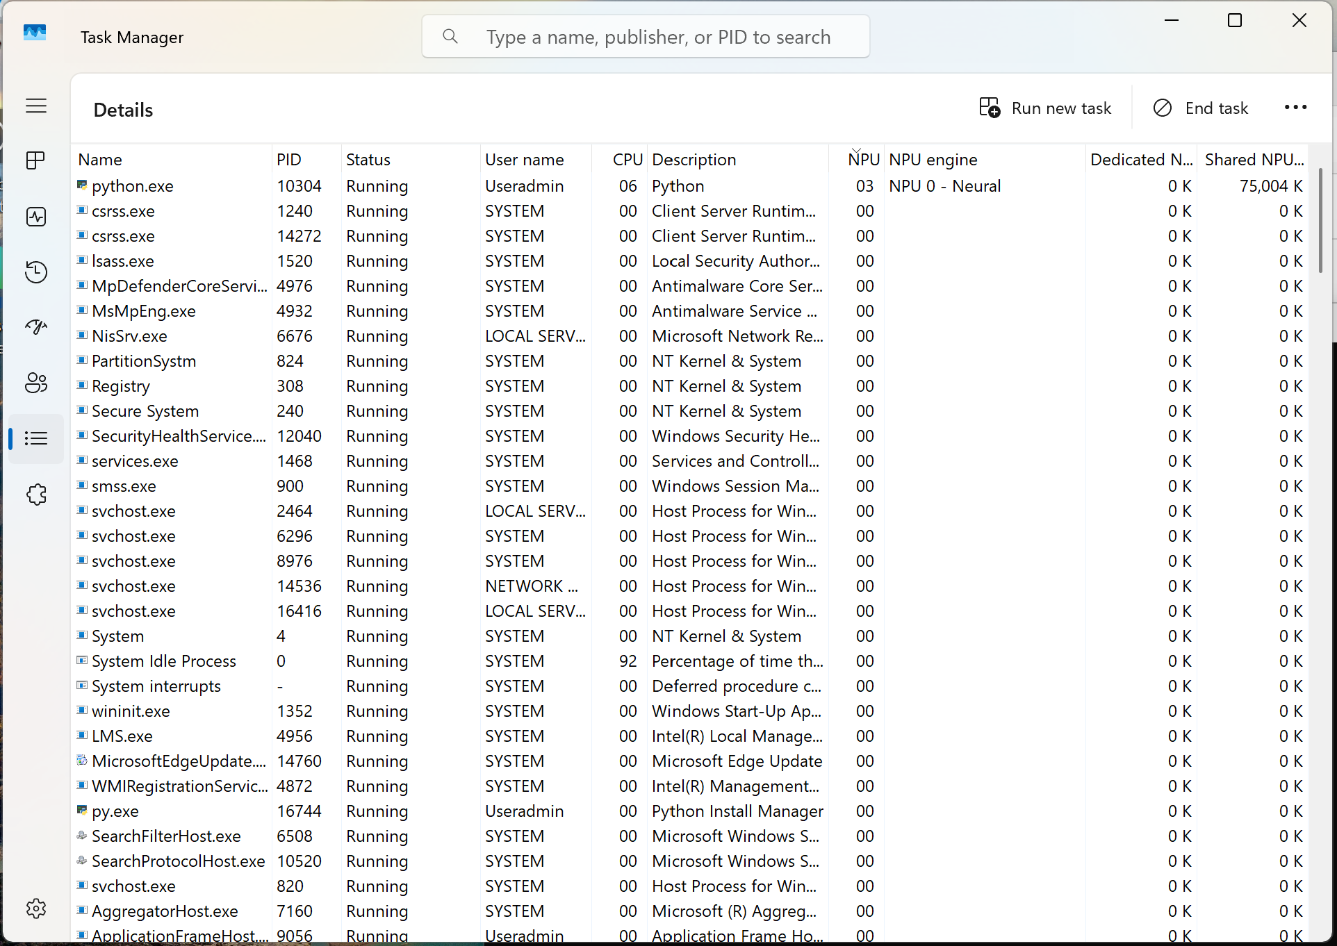The width and height of the screenshot is (1337, 946).
Task: Click the MicrosoftEdgeUpdate process icon
Action: pyautogui.click(x=82, y=761)
